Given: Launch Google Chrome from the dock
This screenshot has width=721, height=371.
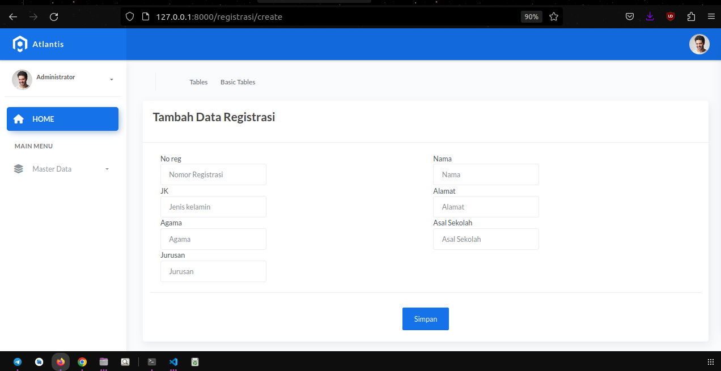Looking at the screenshot, I should coord(82,361).
